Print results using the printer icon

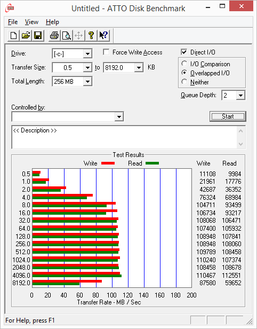pyautogui.click(x=54, y=35)
